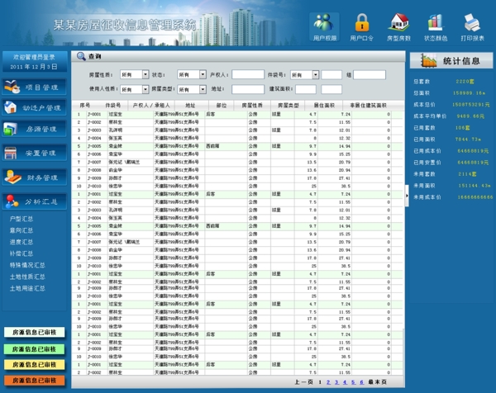Screen dimensions: 496x393
Task: Expand the 房屋类型 filter dropdown
Action: tap(203, 89)
